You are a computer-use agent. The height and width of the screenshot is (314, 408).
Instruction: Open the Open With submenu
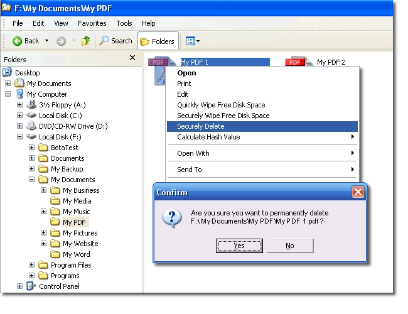click(262, 153)
